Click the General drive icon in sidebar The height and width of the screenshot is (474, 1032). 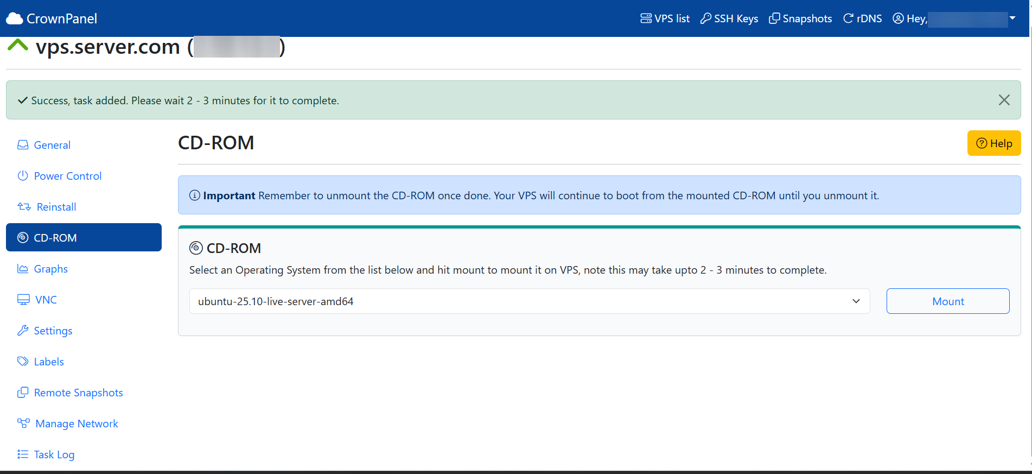pyautogui.click(x=23, y=145)
